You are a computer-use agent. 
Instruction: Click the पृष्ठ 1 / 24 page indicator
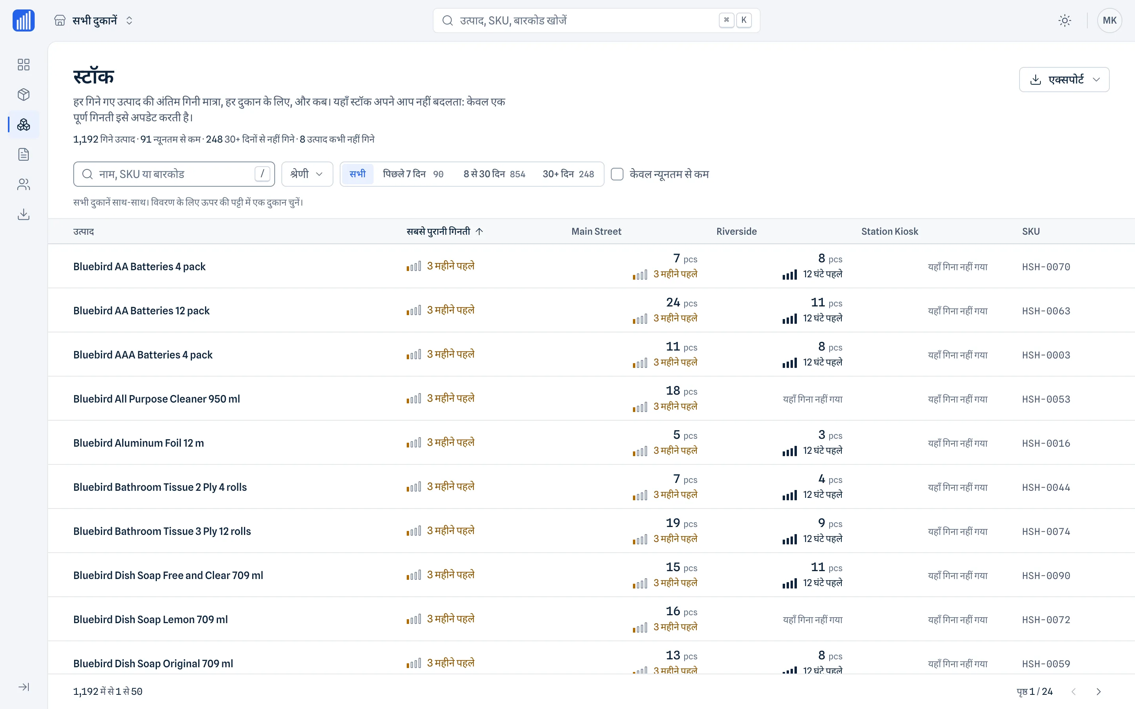click(1035, 692)
